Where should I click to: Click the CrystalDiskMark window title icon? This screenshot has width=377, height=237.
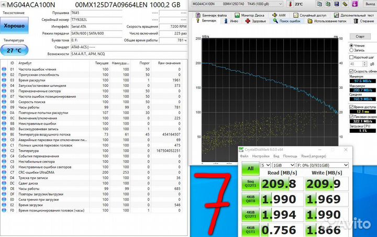241,150
